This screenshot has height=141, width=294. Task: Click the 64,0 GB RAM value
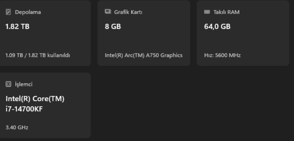pos(217,26)
